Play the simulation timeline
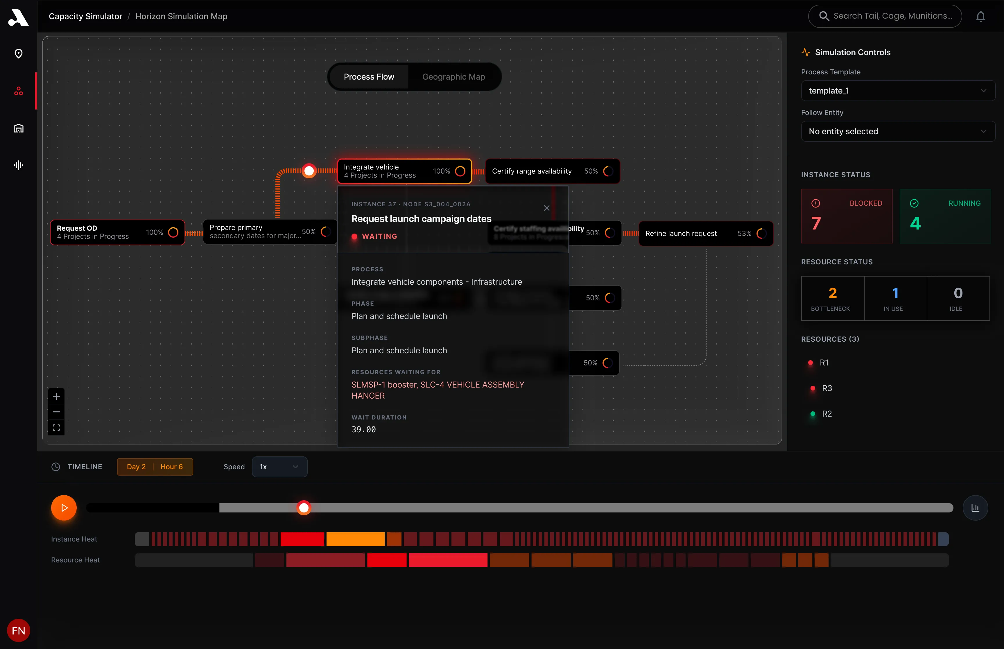The width and height of the screenshot is (1004, 649). click(x=64, y=508)
